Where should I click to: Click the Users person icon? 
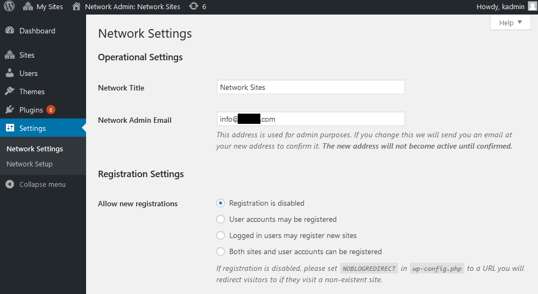click(x=10, y=73)
